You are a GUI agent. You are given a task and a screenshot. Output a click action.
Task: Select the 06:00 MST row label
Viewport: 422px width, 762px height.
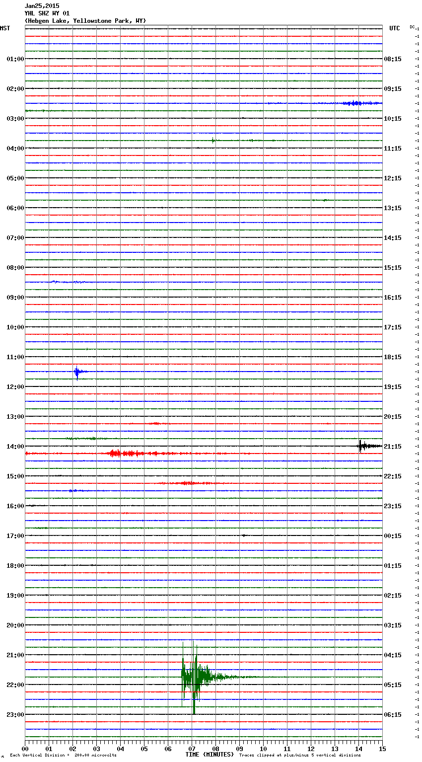15,208
